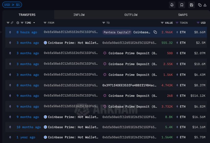Switch to the OUTFLOW tab
This screenshot has height=143, width=210.
tap(131, 15)
